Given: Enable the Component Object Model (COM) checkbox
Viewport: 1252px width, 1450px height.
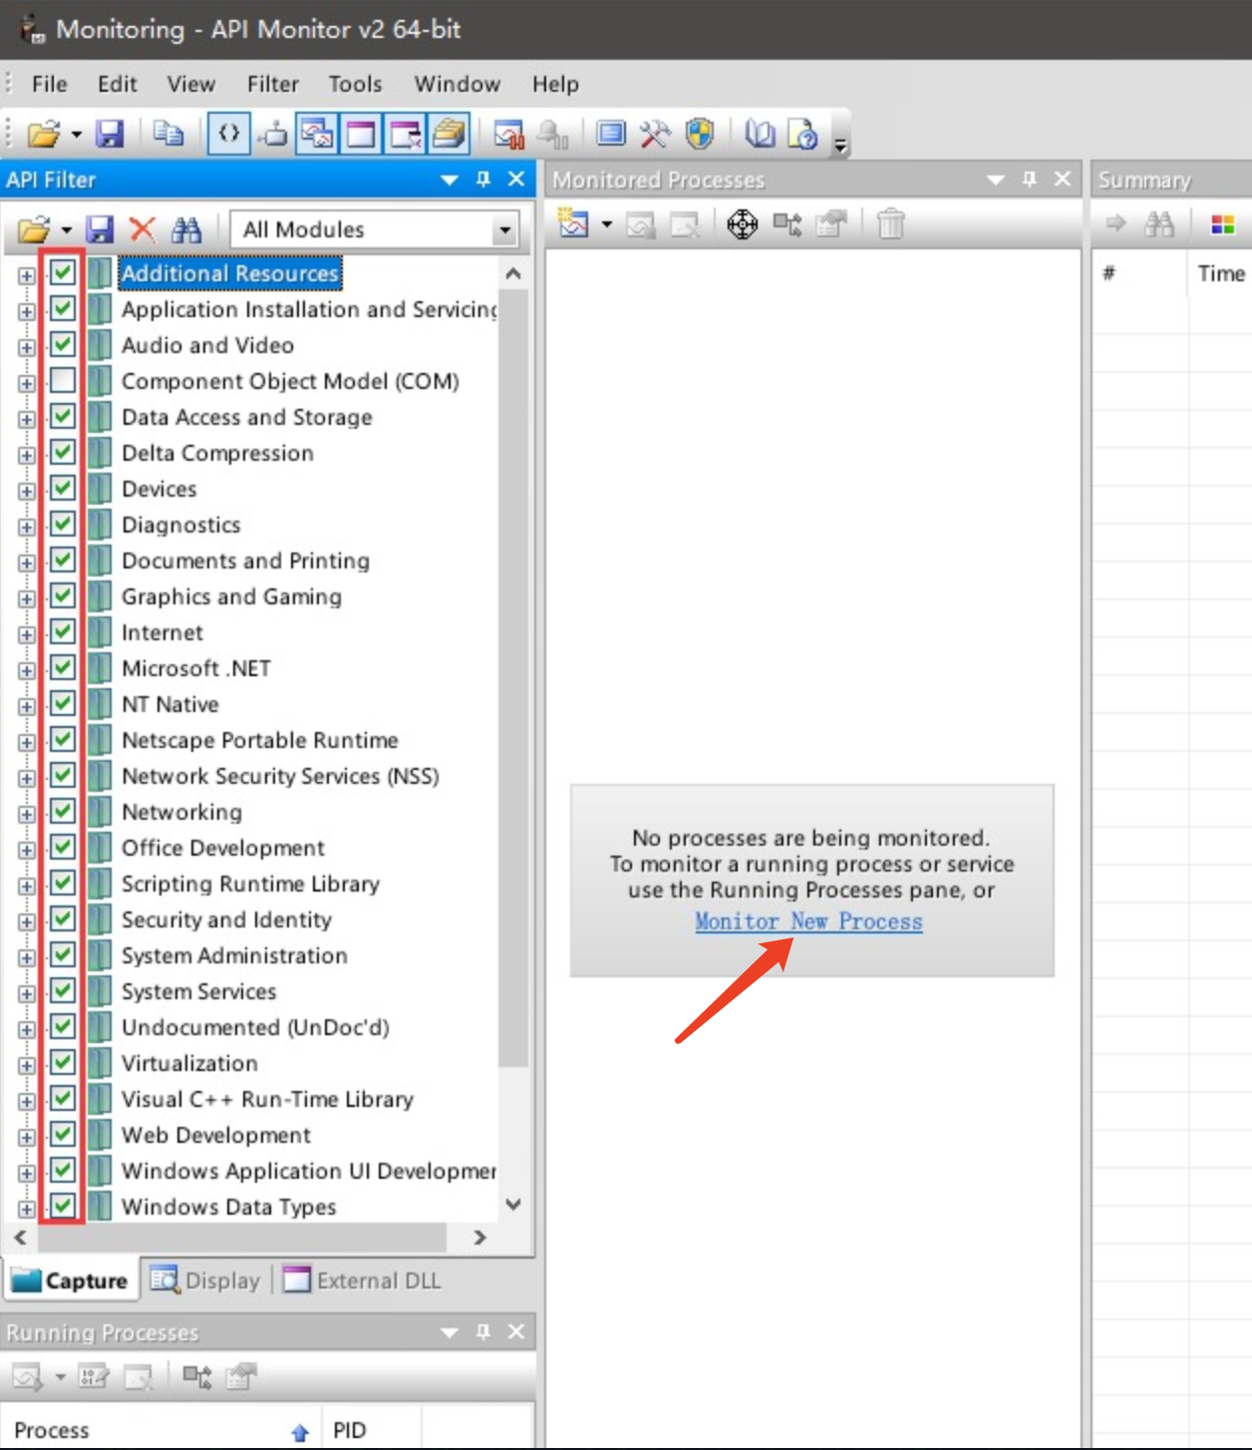Looking at the screenshot, I should coord(63,381).
